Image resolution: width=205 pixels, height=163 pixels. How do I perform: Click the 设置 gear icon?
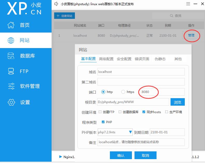point(11,102)
